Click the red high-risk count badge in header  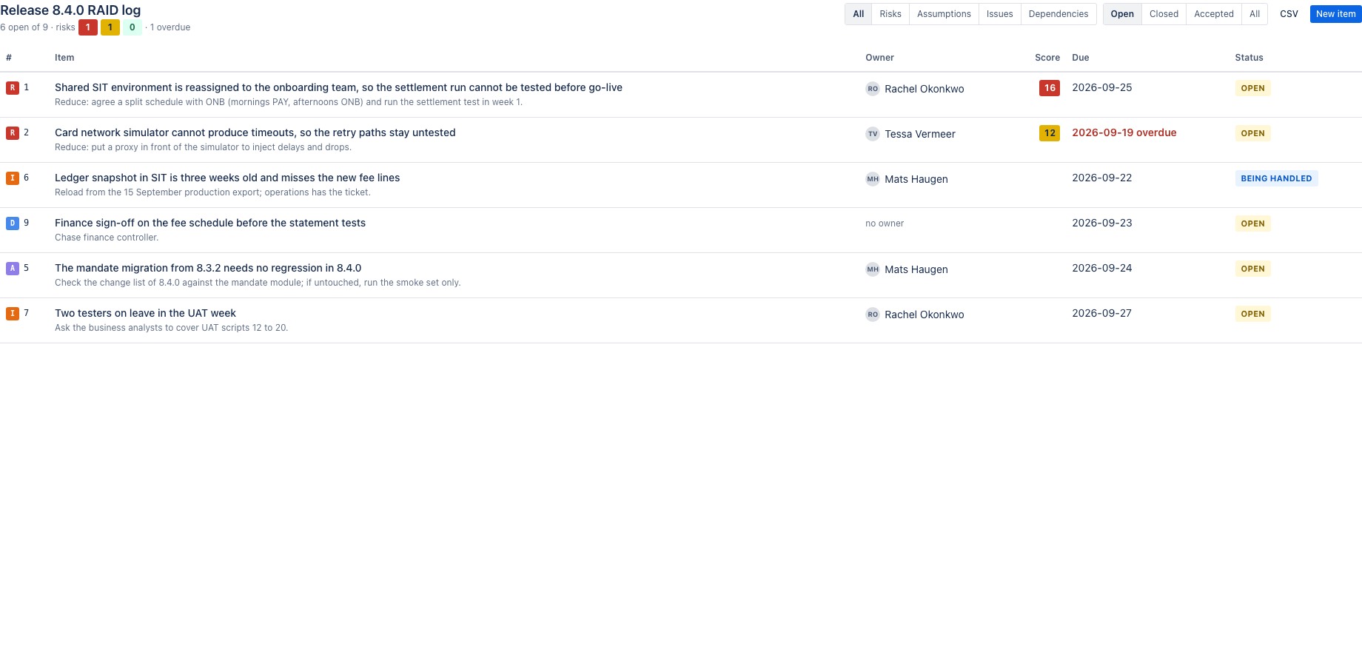tap(88, 27)
